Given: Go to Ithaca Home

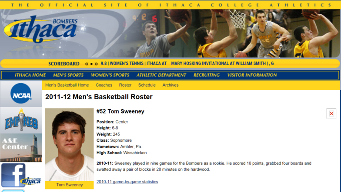Looking at the screenshot, I should coord(30,75).
